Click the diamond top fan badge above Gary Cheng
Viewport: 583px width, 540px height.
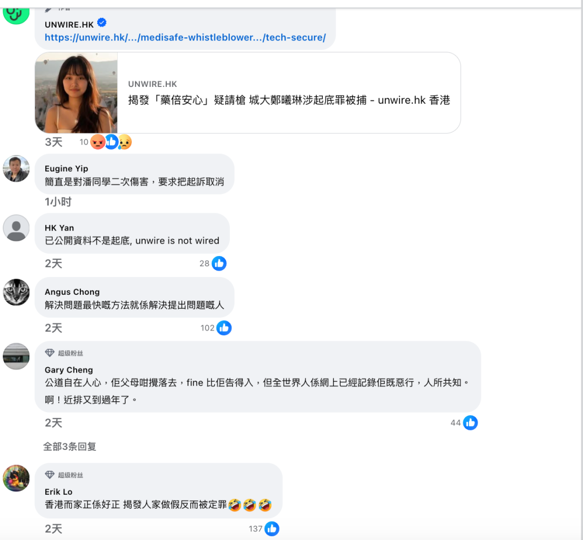50,353
